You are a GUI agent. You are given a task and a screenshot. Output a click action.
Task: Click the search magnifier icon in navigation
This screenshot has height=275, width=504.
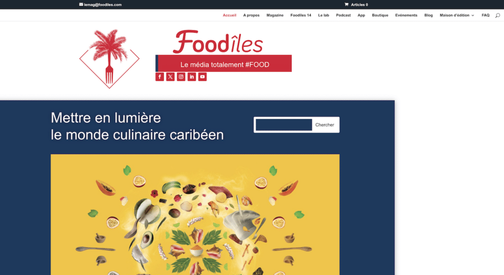(497, 16)
